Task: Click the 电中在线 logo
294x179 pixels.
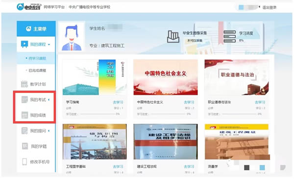Action: point(29,7)
